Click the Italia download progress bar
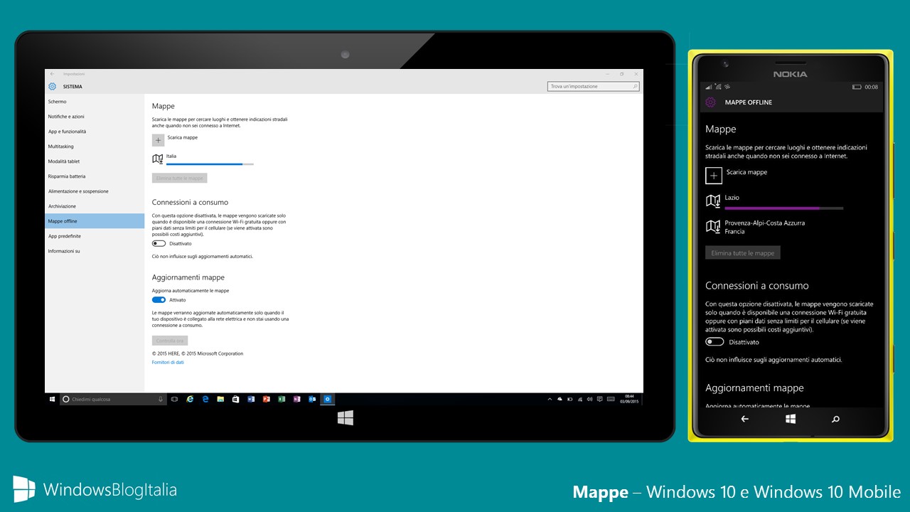 210,164
